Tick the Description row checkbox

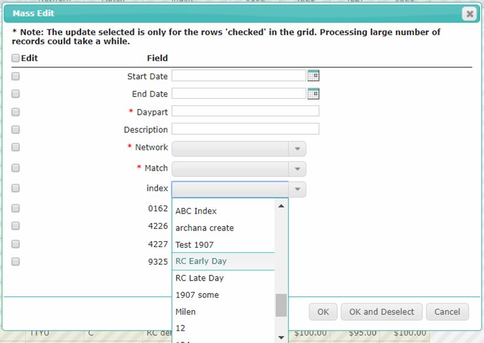(x=15, y=129)
